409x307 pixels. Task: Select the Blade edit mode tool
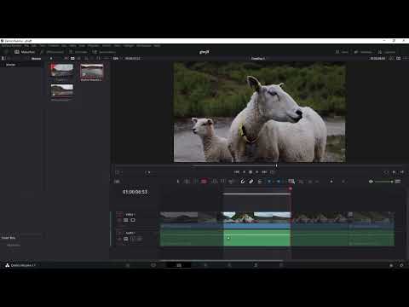coord(204,182)
